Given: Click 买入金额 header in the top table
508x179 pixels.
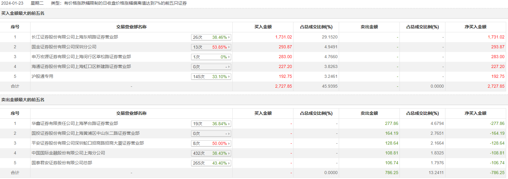Looking at the screenshot, I should tap(263, 27).
